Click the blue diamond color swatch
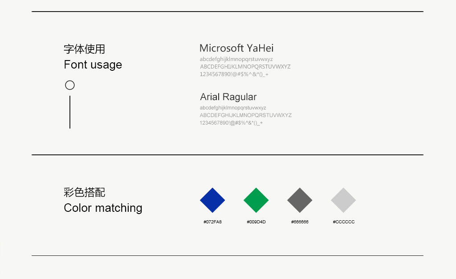 pos(212,200)
